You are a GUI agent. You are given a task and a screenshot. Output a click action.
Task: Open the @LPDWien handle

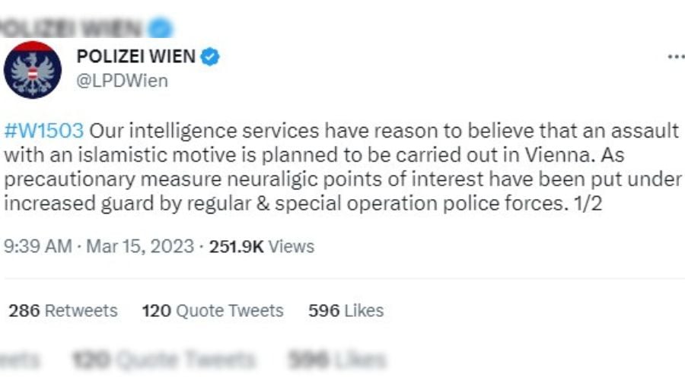tap(122, 81)
